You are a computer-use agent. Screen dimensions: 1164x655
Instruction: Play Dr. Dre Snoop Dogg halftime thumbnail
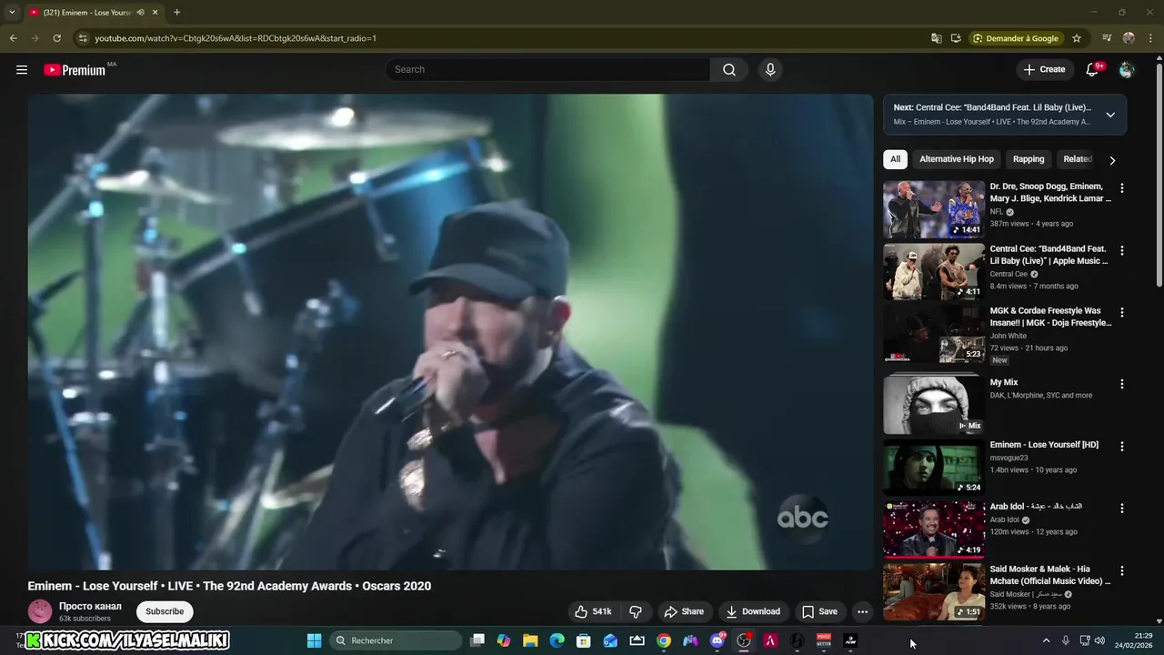[934, 209]
